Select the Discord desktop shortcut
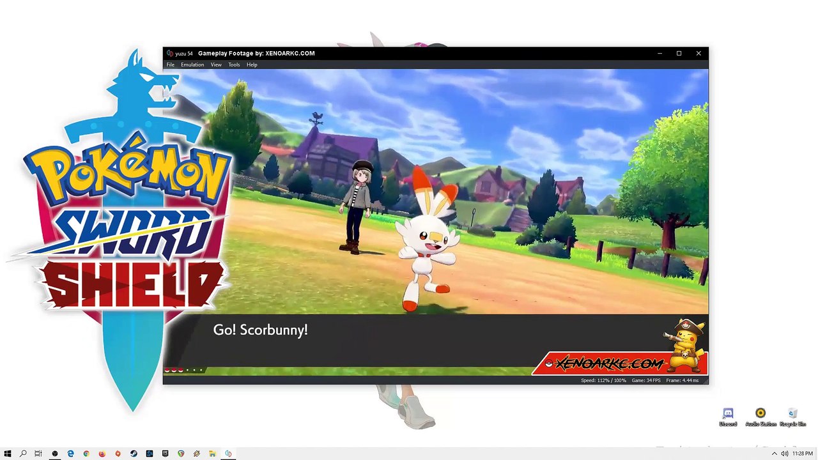The image size is (818, 460). (x=728, y=417)
